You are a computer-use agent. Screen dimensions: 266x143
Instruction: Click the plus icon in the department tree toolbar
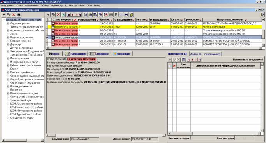(x=4, y=15)
